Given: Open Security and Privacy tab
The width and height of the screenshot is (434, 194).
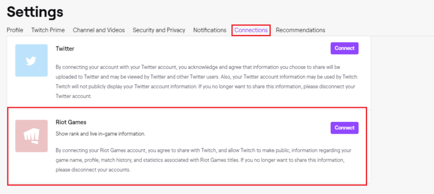Looking at the screenshot, I should 159,30.
